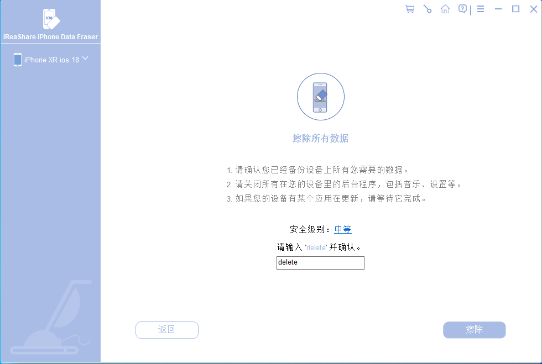Click the register key icon
This screenshot has width=542, height=364.
(428, 9)
